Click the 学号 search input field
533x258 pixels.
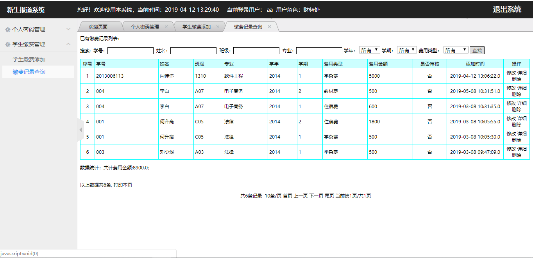(131, 51)
